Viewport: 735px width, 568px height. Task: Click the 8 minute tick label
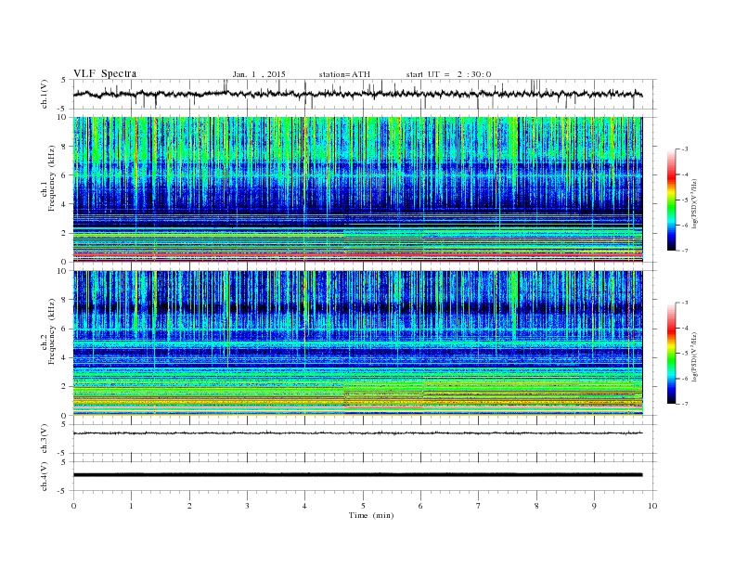[x=536, y=506]
